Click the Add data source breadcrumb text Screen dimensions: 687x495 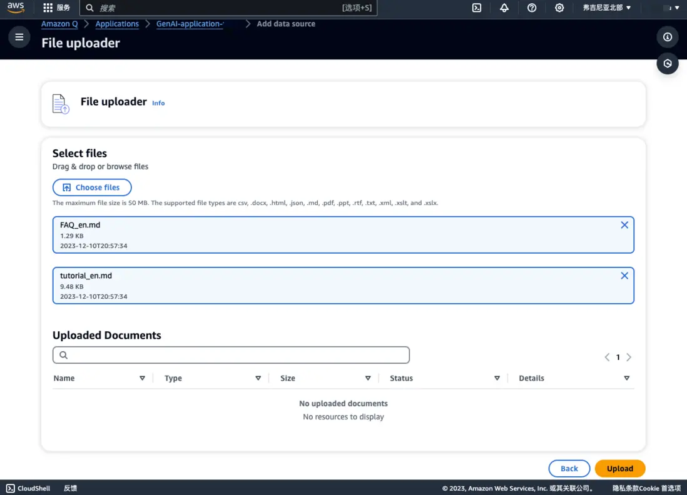click(x=286, y=24)
